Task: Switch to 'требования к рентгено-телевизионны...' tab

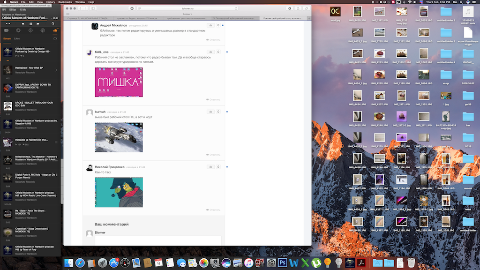Action: 187,18
